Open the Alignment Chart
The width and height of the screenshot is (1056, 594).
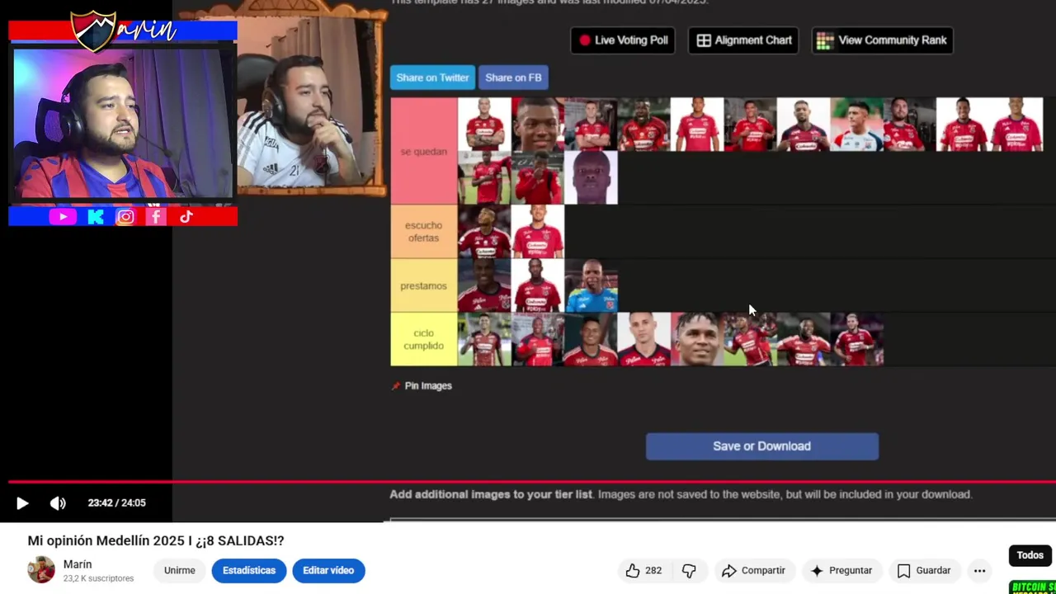pyautogui.click(x=743, y=40)
